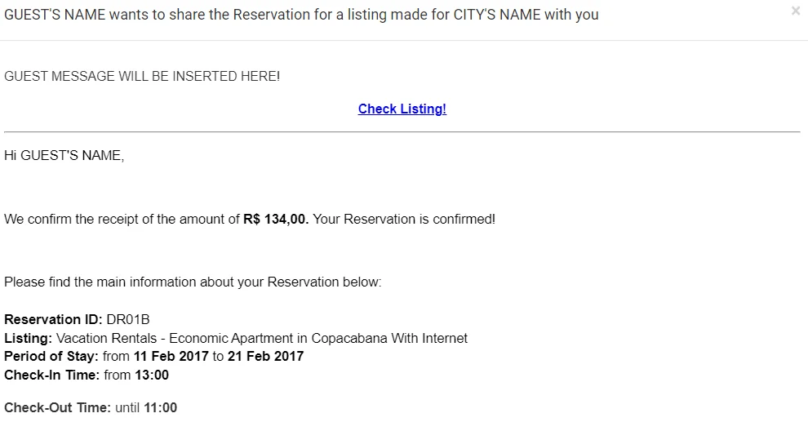Select the 11 Feb 2017 start date
Image resolution: width=808 pixels, height=431 pixels.
pos(171,356)
